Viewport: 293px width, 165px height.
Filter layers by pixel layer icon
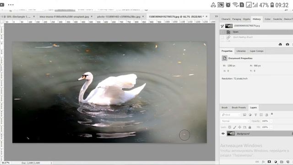click(x=244, y=115)
